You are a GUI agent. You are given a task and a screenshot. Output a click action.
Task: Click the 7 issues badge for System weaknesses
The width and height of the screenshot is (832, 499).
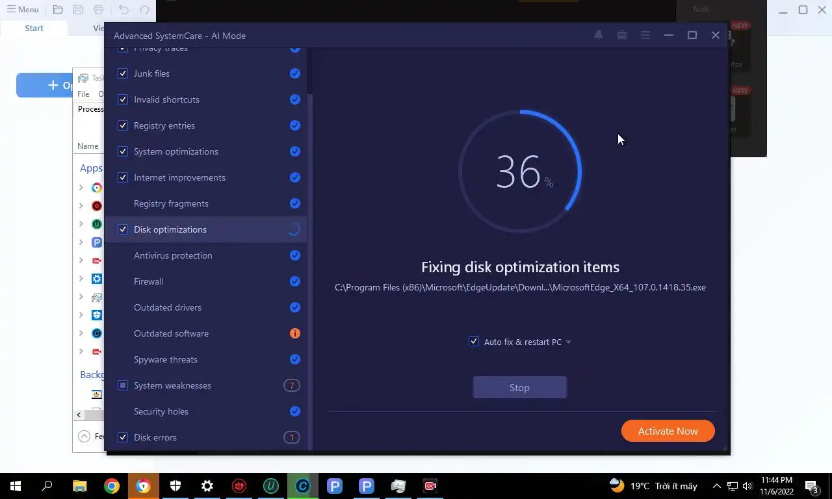pos(292,385)
